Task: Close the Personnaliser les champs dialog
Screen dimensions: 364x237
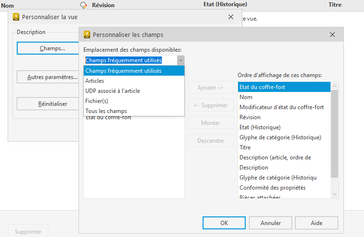Action: point(332,34)
